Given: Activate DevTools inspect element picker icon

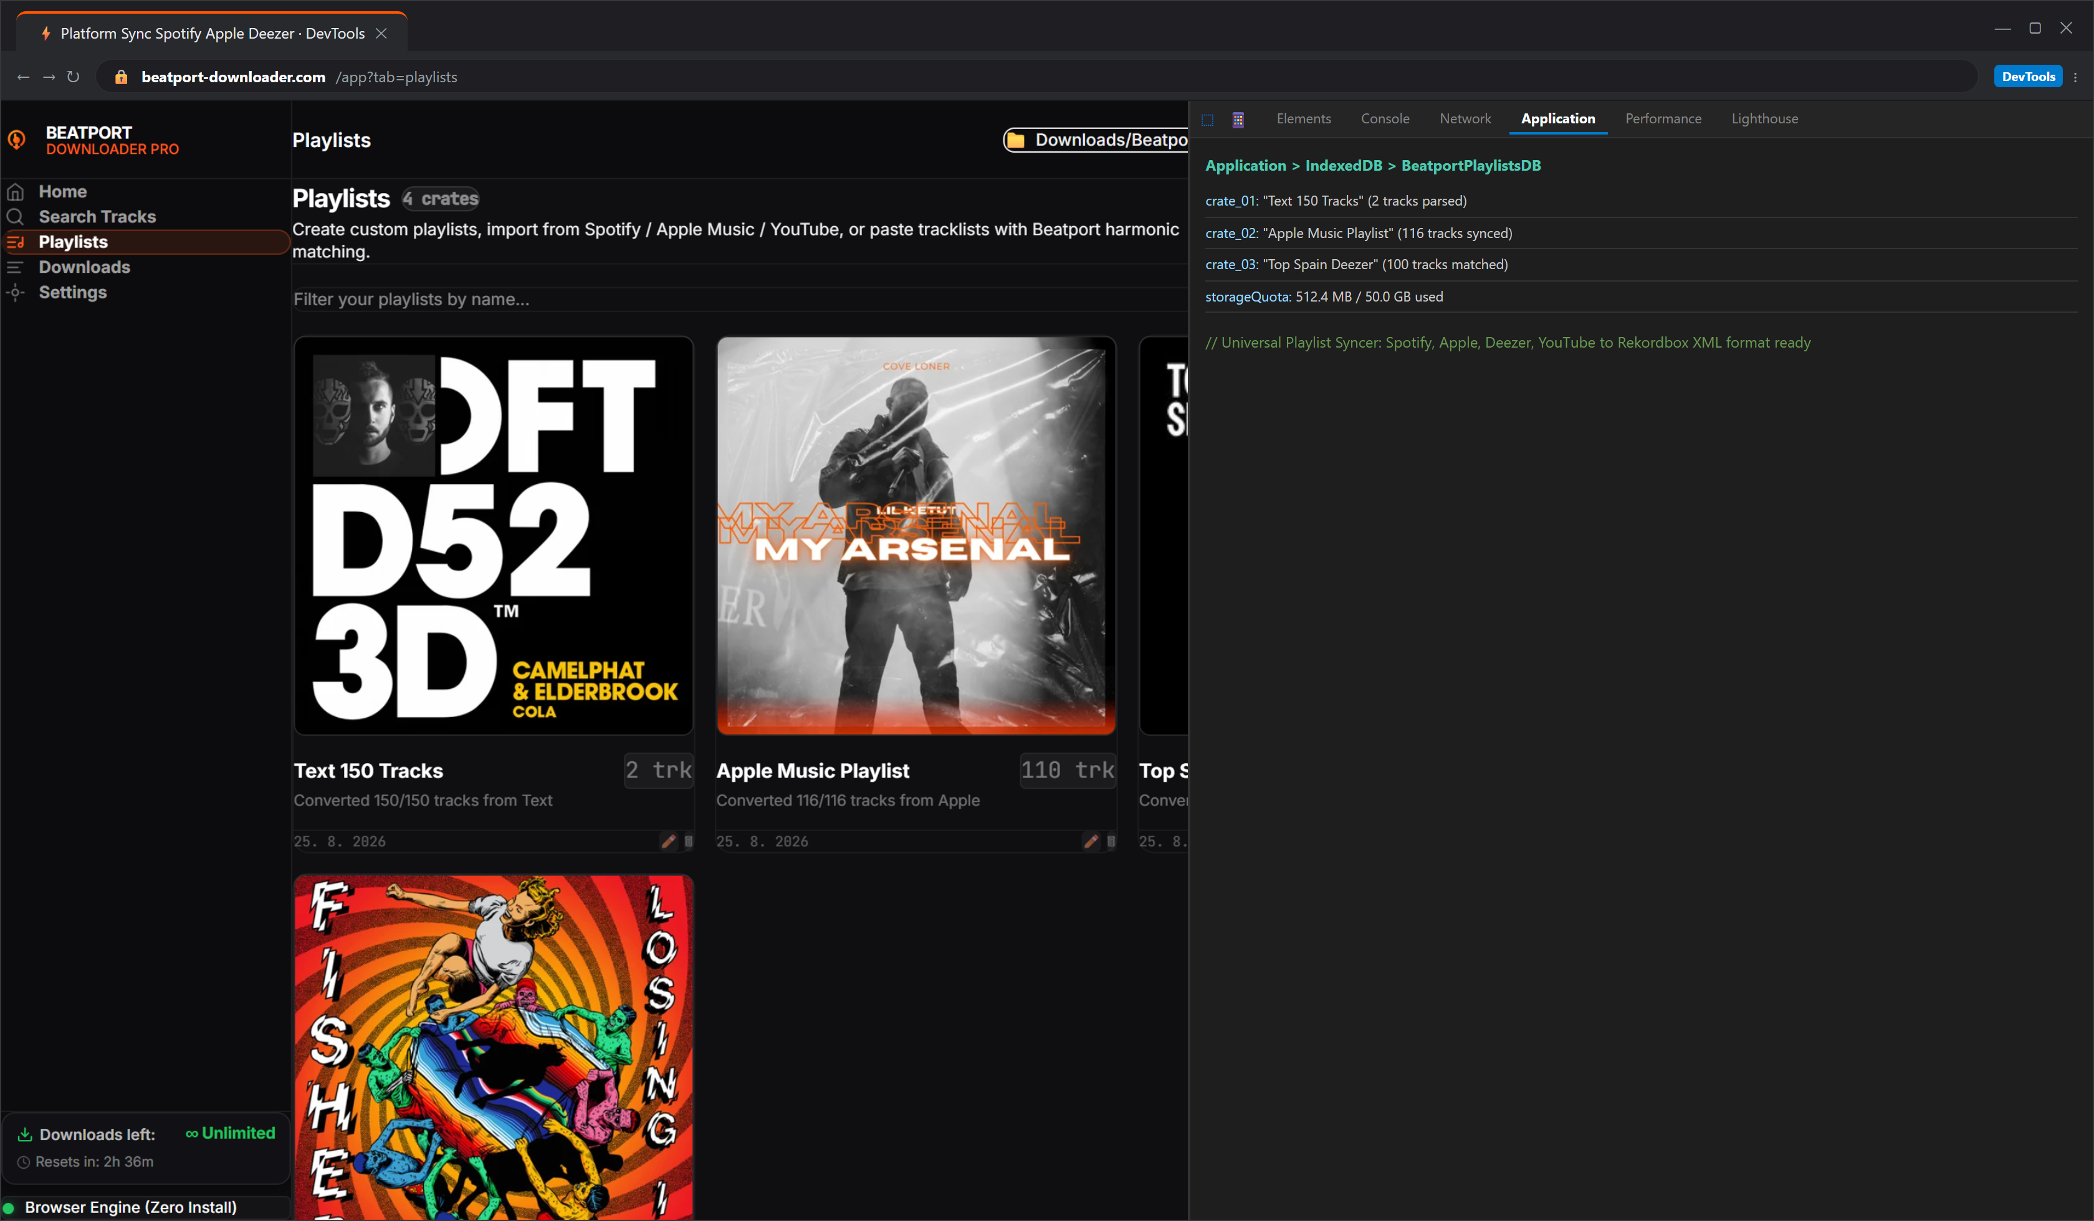Looking at the screenshot, I should 1207,120.
